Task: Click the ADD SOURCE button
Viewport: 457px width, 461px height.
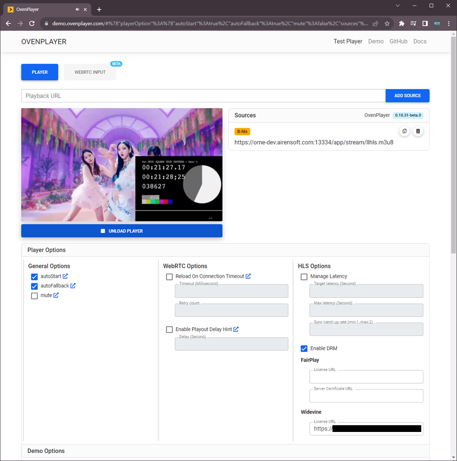Action: click(407, 96)
